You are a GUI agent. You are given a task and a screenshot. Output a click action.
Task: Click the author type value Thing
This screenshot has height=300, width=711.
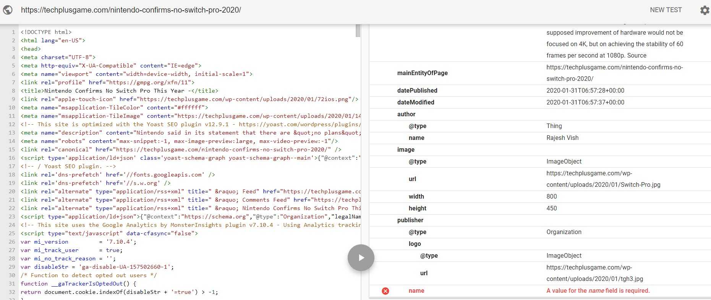[x=554, y=126]
